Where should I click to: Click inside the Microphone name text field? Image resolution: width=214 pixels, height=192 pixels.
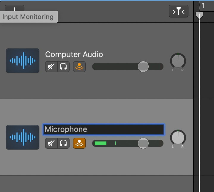(x=103, y=130)
